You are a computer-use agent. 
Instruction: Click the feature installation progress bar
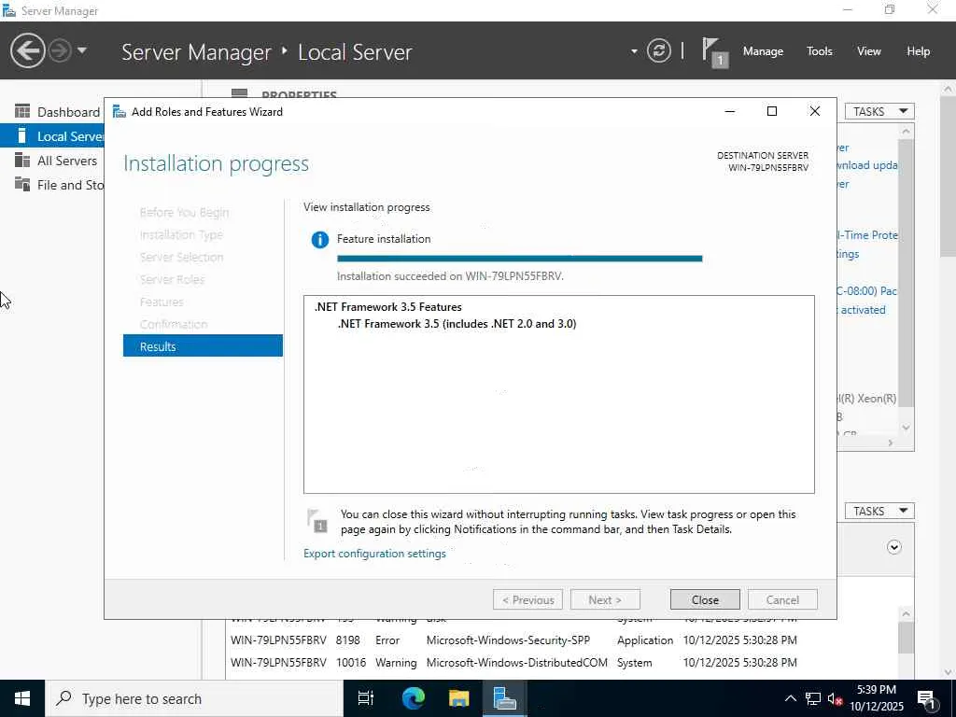pos(519,259)
